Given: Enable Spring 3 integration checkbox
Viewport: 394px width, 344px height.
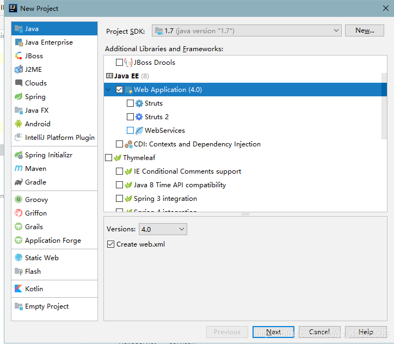Looking at the screenshot, I should coord(119,199).
